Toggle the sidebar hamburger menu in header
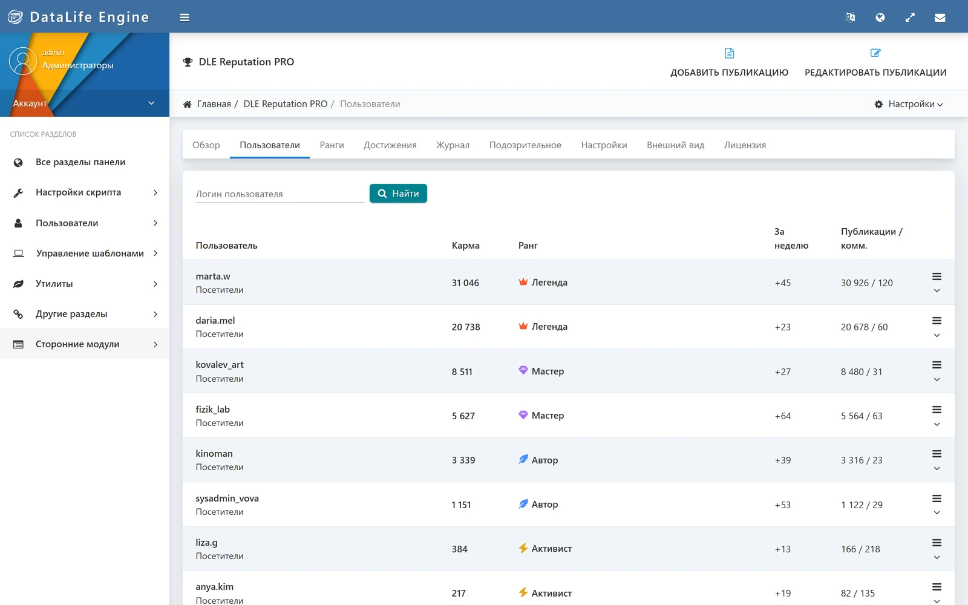Image resolution: width=968 pixels, height=605 pixels. [x=185, y=18]
